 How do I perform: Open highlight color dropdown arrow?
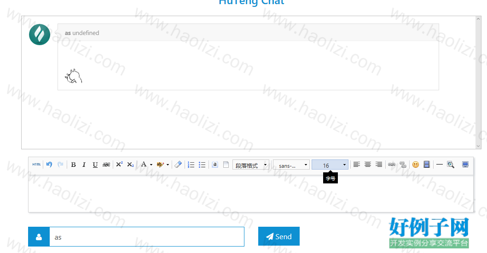pos(168,165)
